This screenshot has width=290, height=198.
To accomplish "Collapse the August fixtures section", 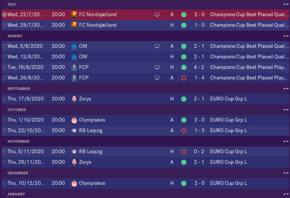I will tap(285, 36).
